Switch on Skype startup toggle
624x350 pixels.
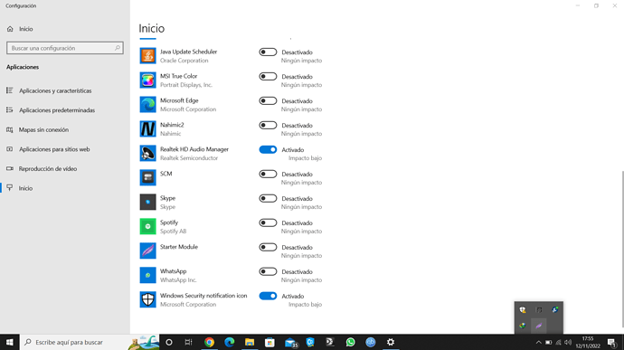pyautogui.click(x=268, y=198)
